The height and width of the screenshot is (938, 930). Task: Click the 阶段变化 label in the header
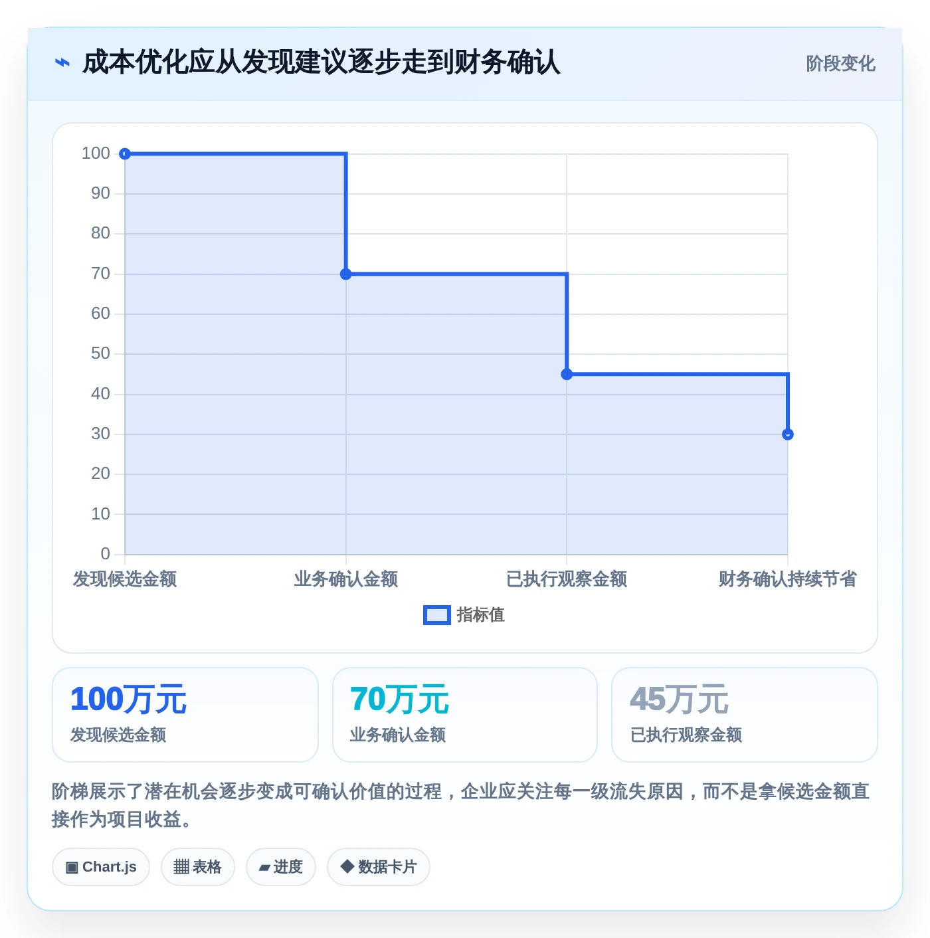840,64
